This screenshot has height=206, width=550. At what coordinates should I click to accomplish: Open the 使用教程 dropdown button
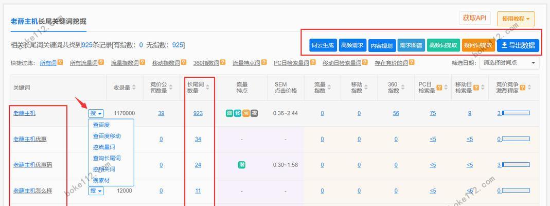(516, 19)
